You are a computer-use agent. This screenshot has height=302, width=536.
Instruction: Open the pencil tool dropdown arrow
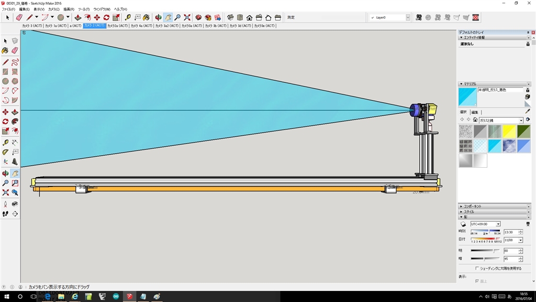tap(37, 17)
